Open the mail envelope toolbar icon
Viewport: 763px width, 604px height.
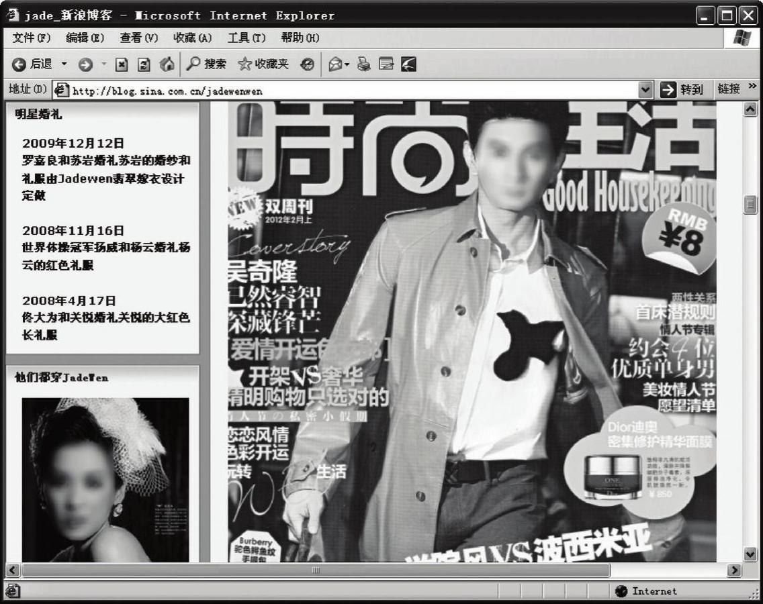pyautogui.click(x=334, y=64)
